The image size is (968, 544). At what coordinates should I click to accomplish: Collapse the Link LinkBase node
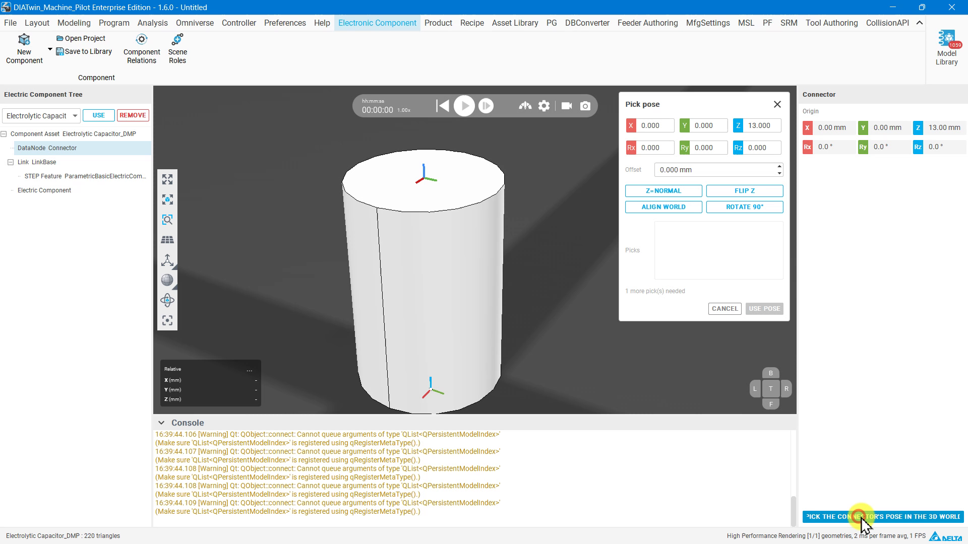pyautogui.click(x=11, y=162)
